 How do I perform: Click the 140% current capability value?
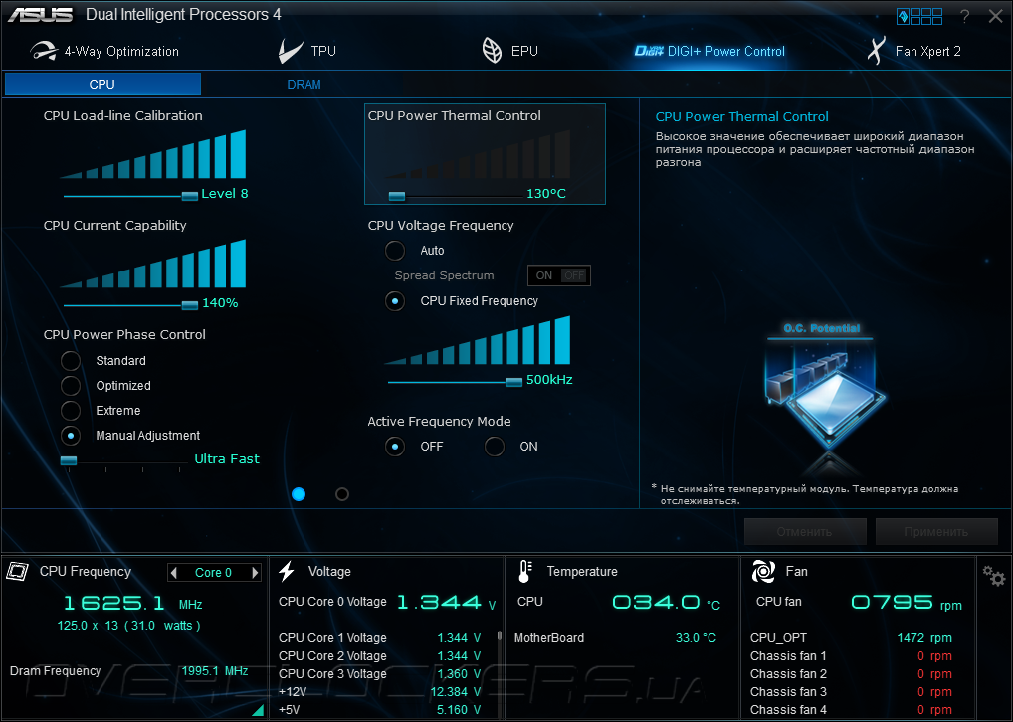click(220, 303)
